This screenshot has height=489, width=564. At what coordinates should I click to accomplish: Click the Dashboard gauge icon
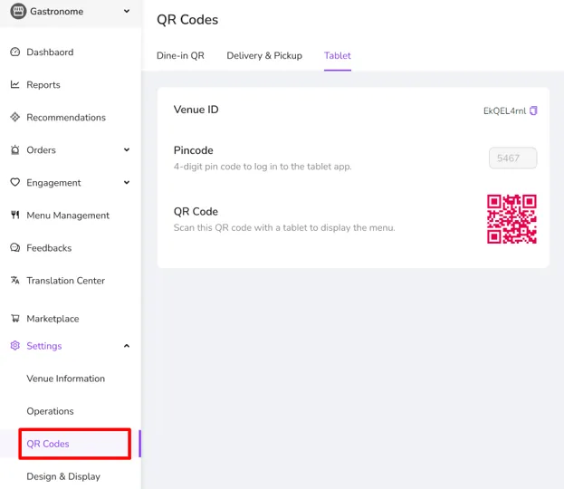click(15, 52)
